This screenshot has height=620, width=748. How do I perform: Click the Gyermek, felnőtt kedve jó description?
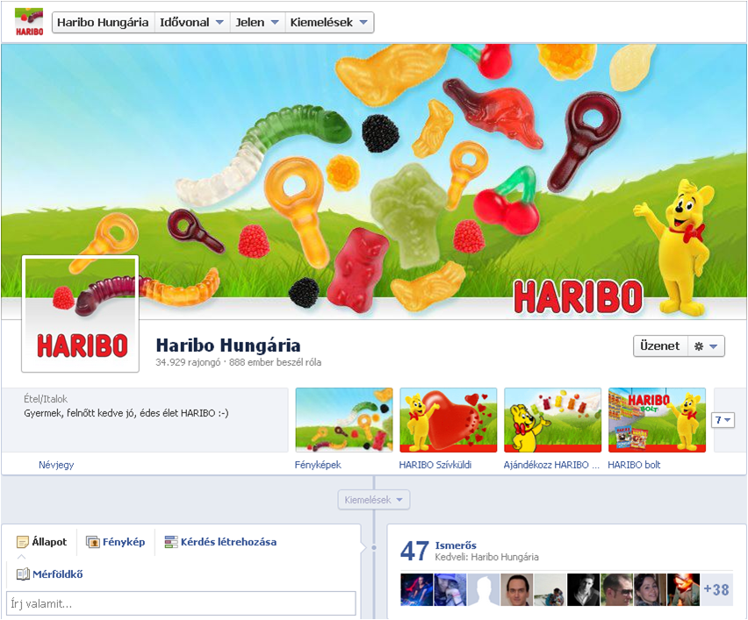click(126, 413)
